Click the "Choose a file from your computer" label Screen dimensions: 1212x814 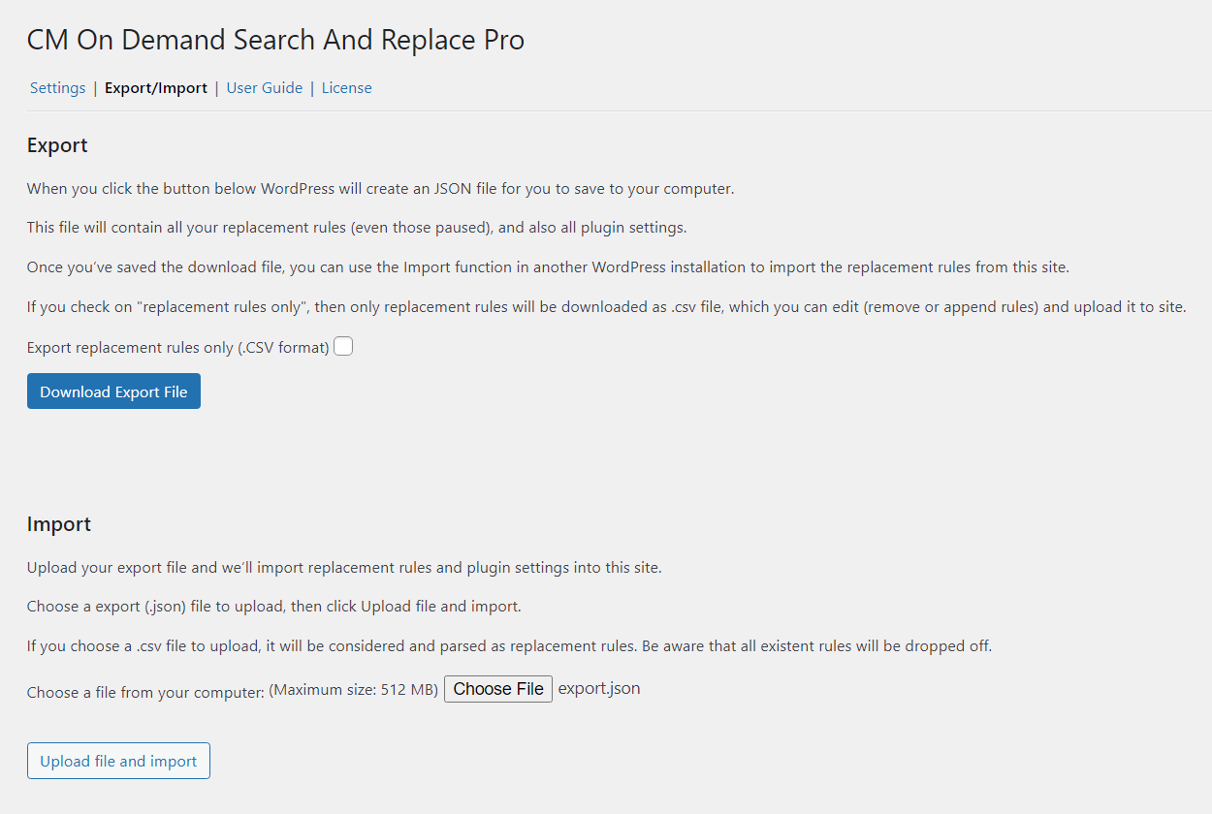(x=145, y=692)
